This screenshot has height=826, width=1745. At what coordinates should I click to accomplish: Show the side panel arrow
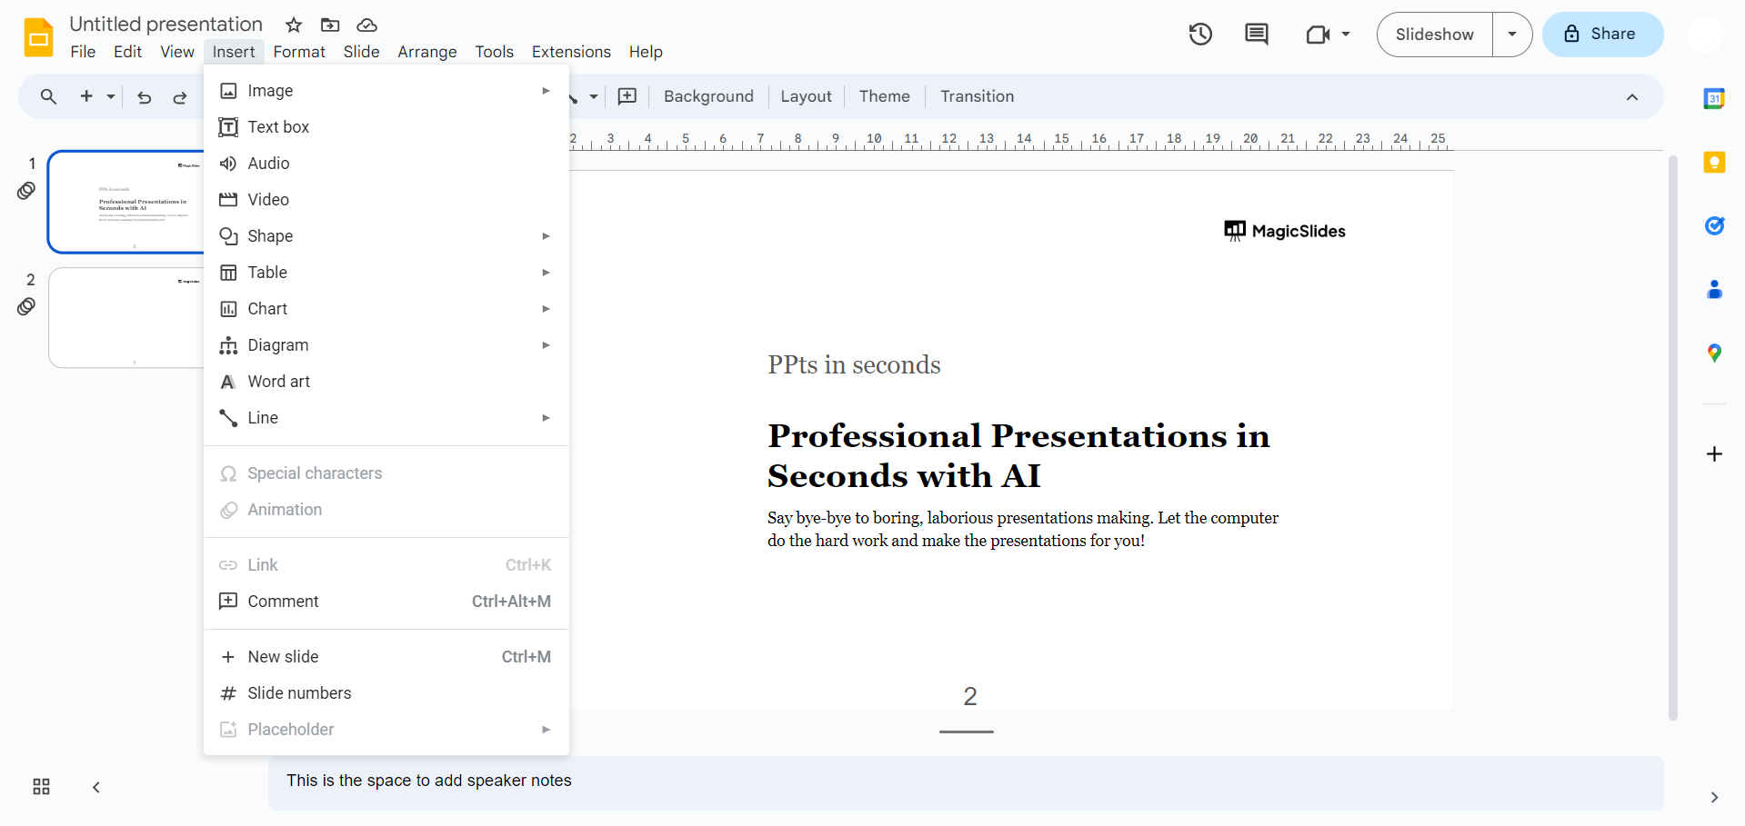pos(1714,798)
